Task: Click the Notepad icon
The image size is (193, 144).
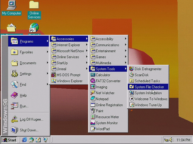Action: tap(93, 99)
